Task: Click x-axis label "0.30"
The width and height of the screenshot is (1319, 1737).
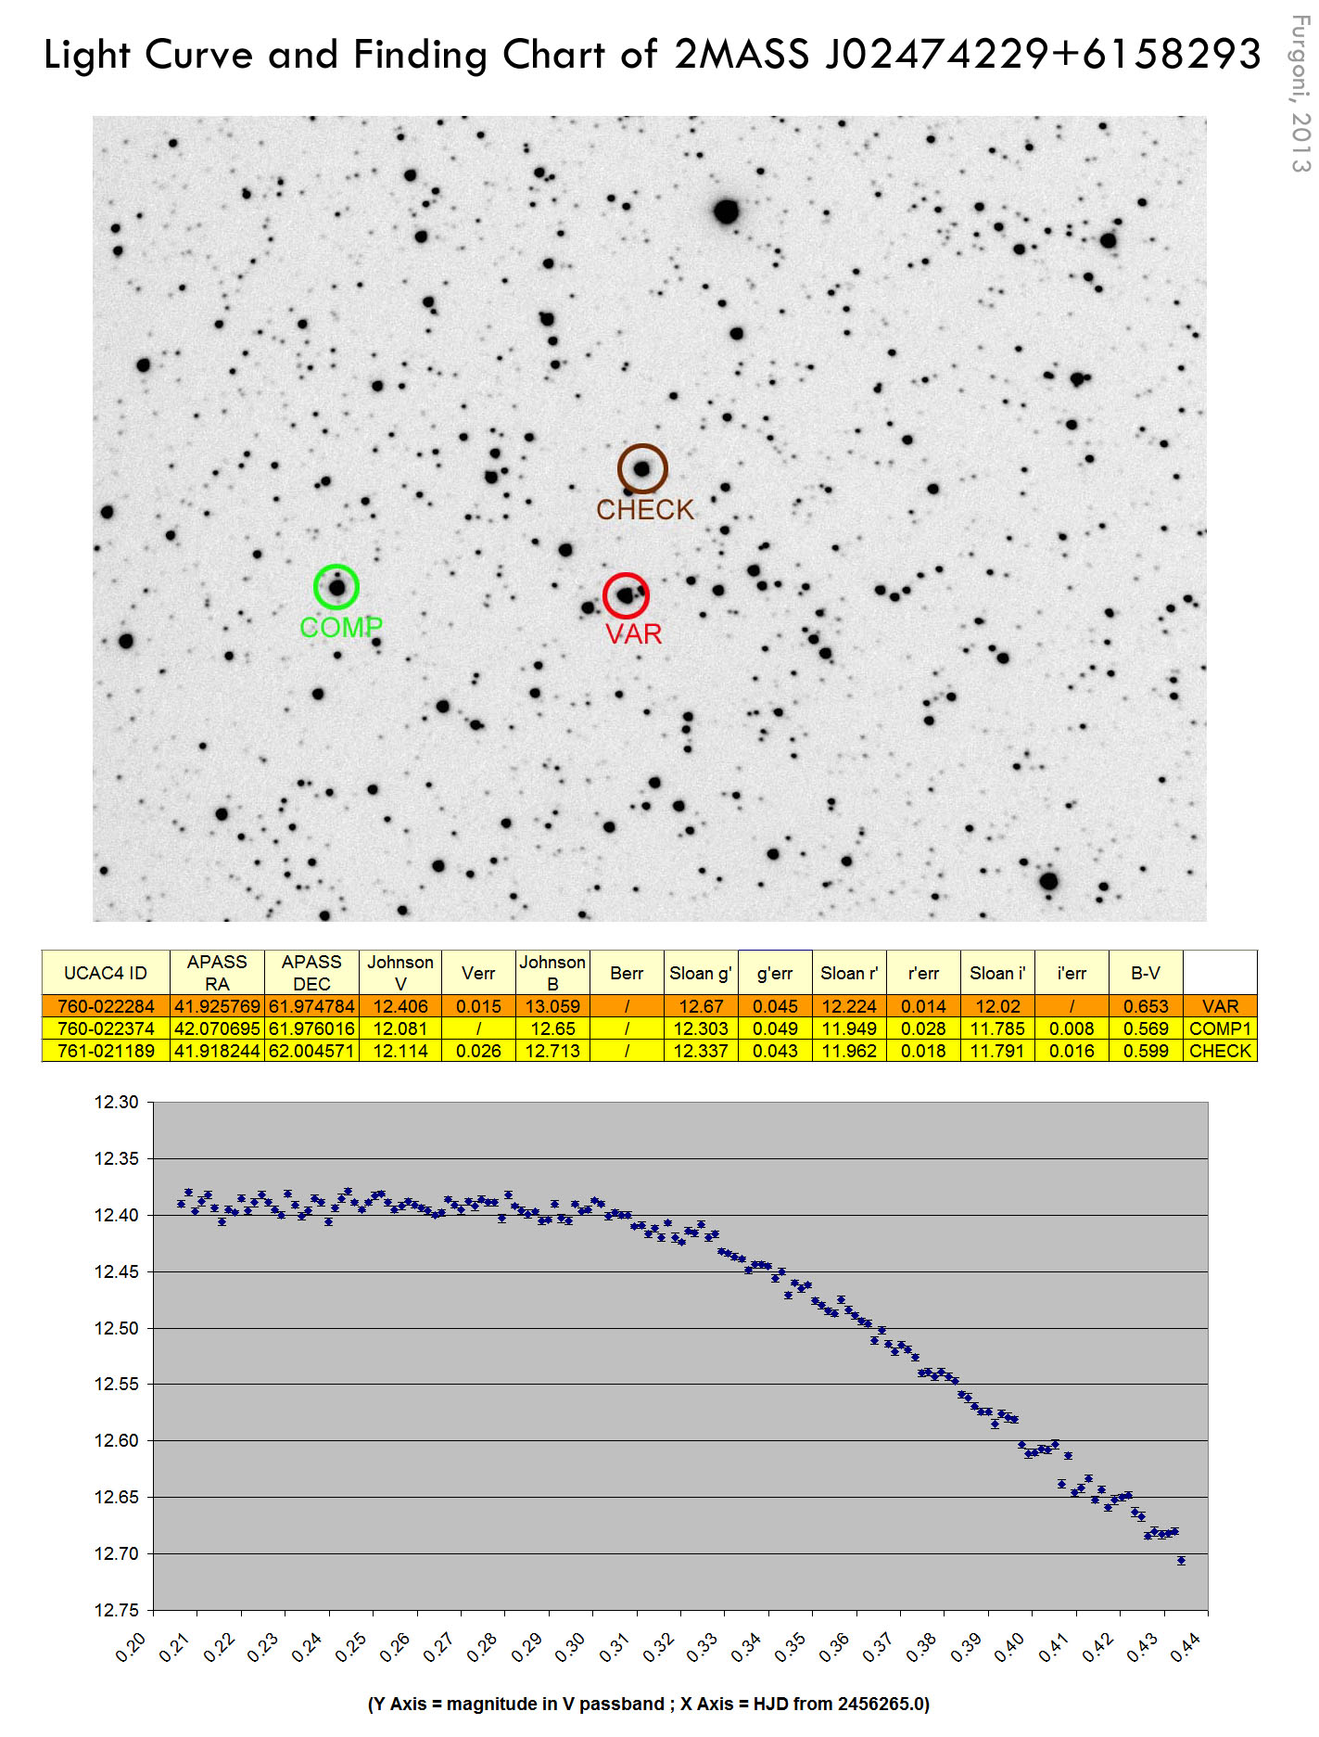Action: pos(570,1648)
